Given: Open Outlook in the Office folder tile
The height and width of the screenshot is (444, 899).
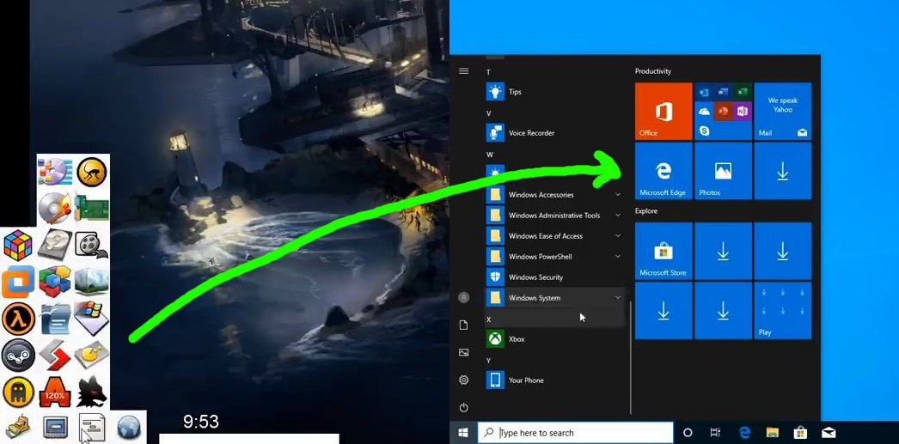Looking at the screenshot, I should coord(704,92).
